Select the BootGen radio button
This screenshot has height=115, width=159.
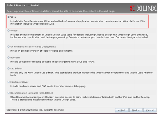(9, 58)
